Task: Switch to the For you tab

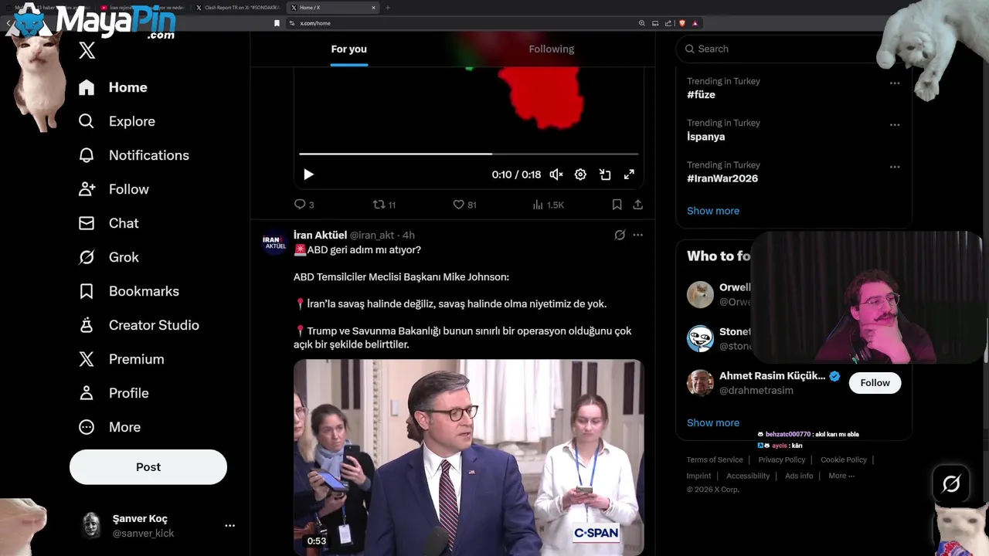Action: (x=349, y=49)
